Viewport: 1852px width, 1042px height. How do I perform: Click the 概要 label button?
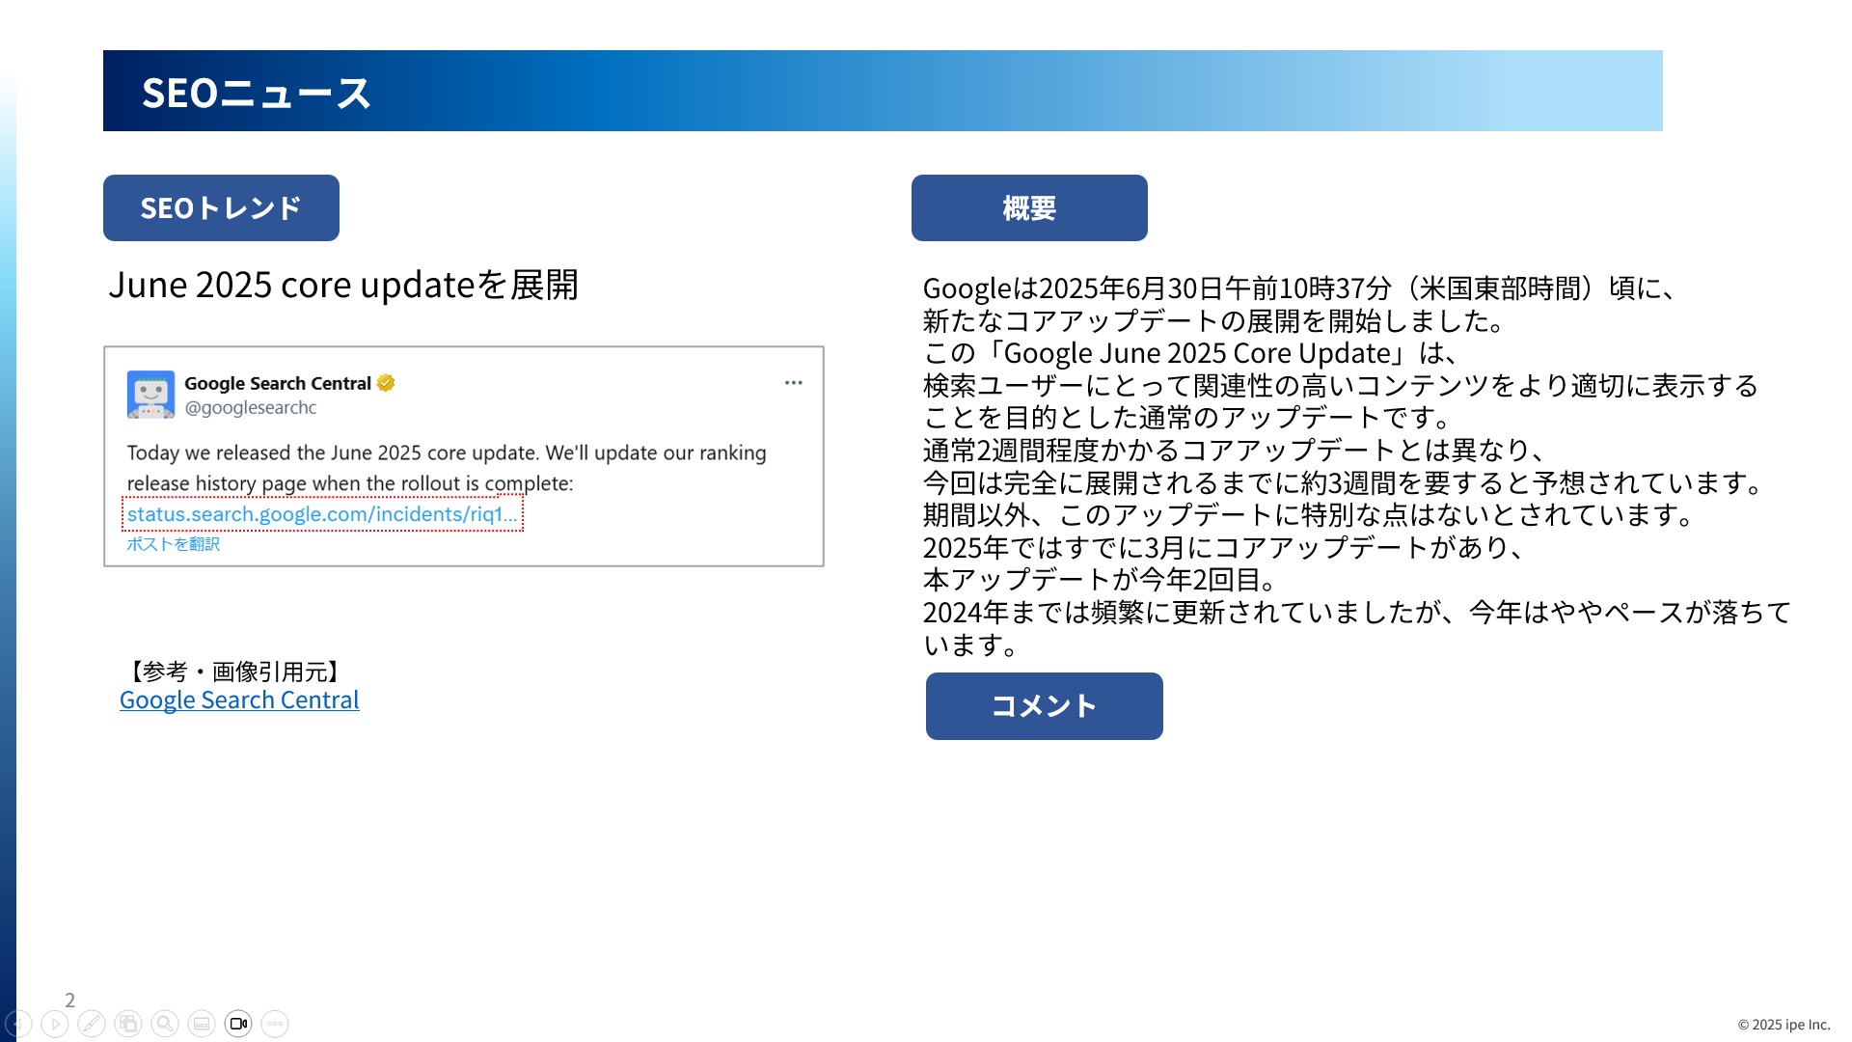point(1029,207)
